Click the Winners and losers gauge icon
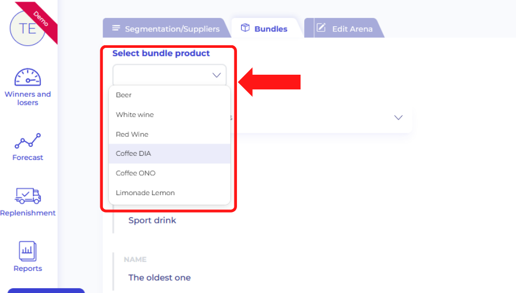The image size is (516, 293). [28, 77]
